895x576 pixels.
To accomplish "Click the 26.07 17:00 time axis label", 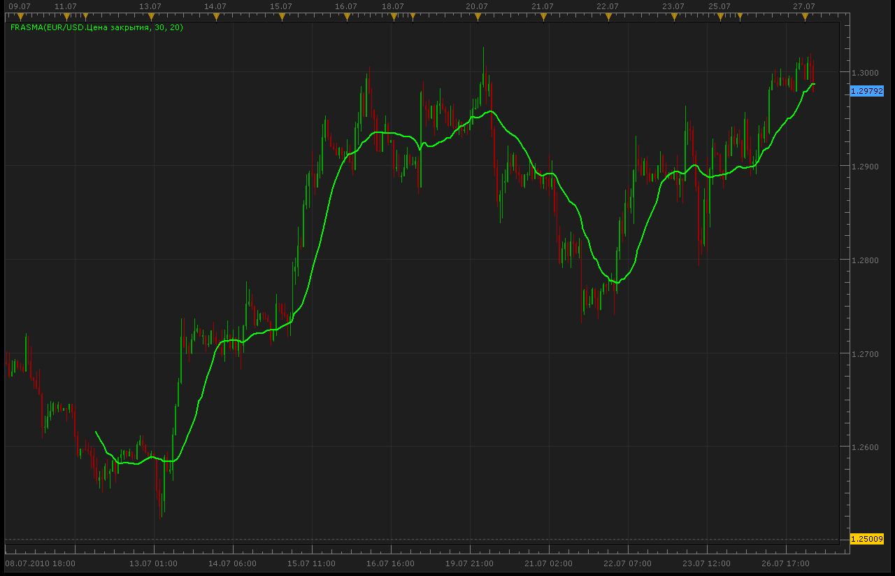I will tap(785, 563).
